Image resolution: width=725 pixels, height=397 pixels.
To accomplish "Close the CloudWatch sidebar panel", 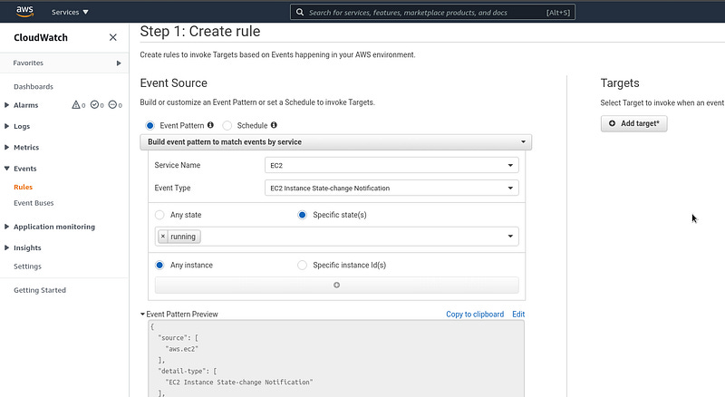I will 112,37.
